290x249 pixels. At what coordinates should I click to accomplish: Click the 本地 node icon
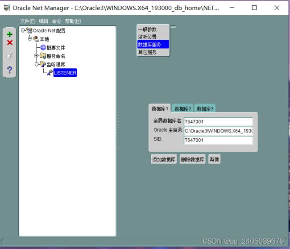36,39
